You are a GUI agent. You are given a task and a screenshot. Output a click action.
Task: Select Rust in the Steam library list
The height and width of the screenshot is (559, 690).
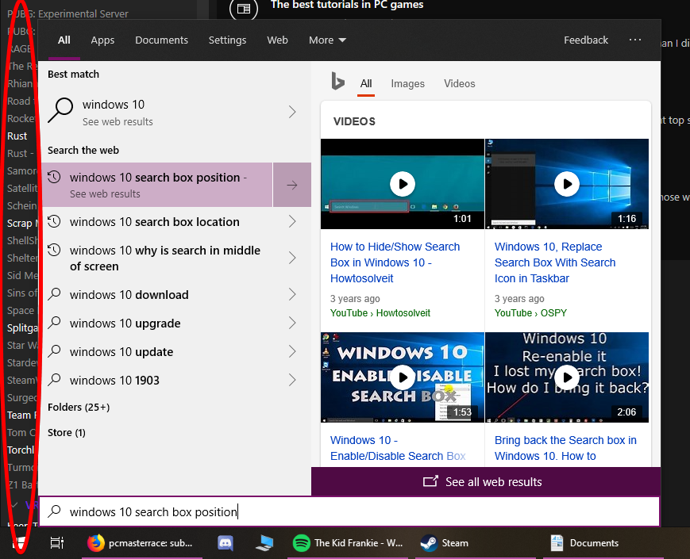pos(17,136)
